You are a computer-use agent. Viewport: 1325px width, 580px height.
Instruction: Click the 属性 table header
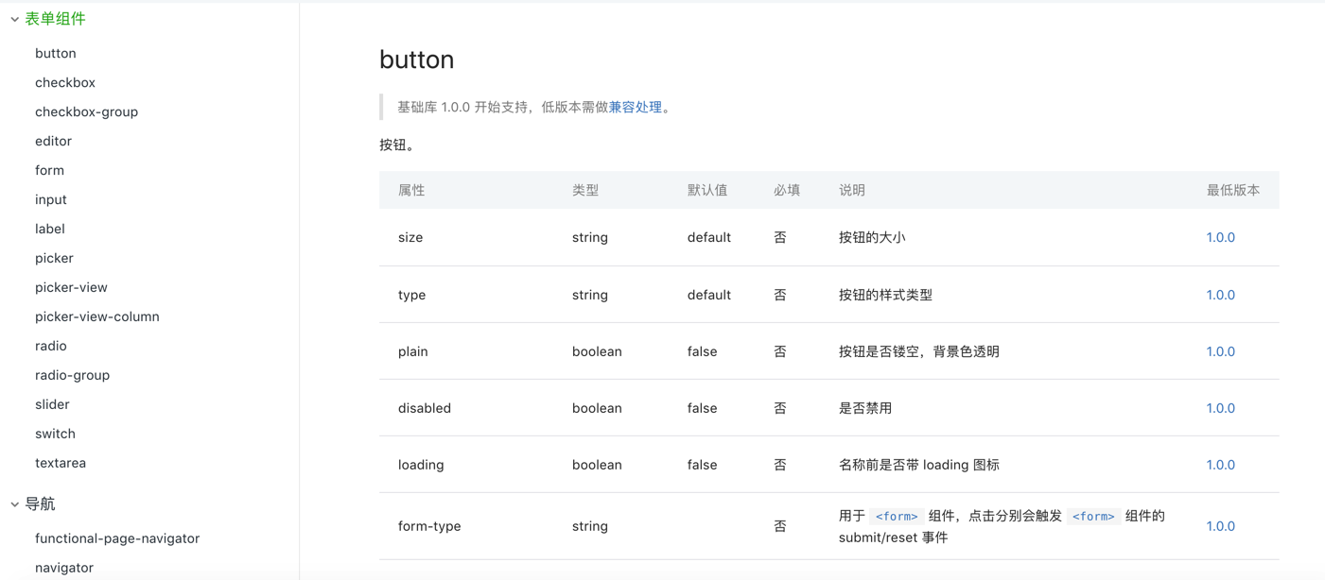coord(410,189)
